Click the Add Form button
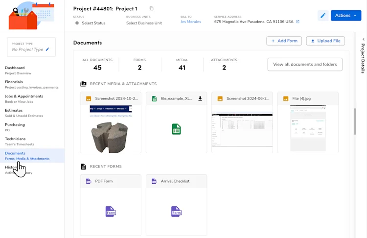This screenshot has width=367, height=238. [284, 41]
